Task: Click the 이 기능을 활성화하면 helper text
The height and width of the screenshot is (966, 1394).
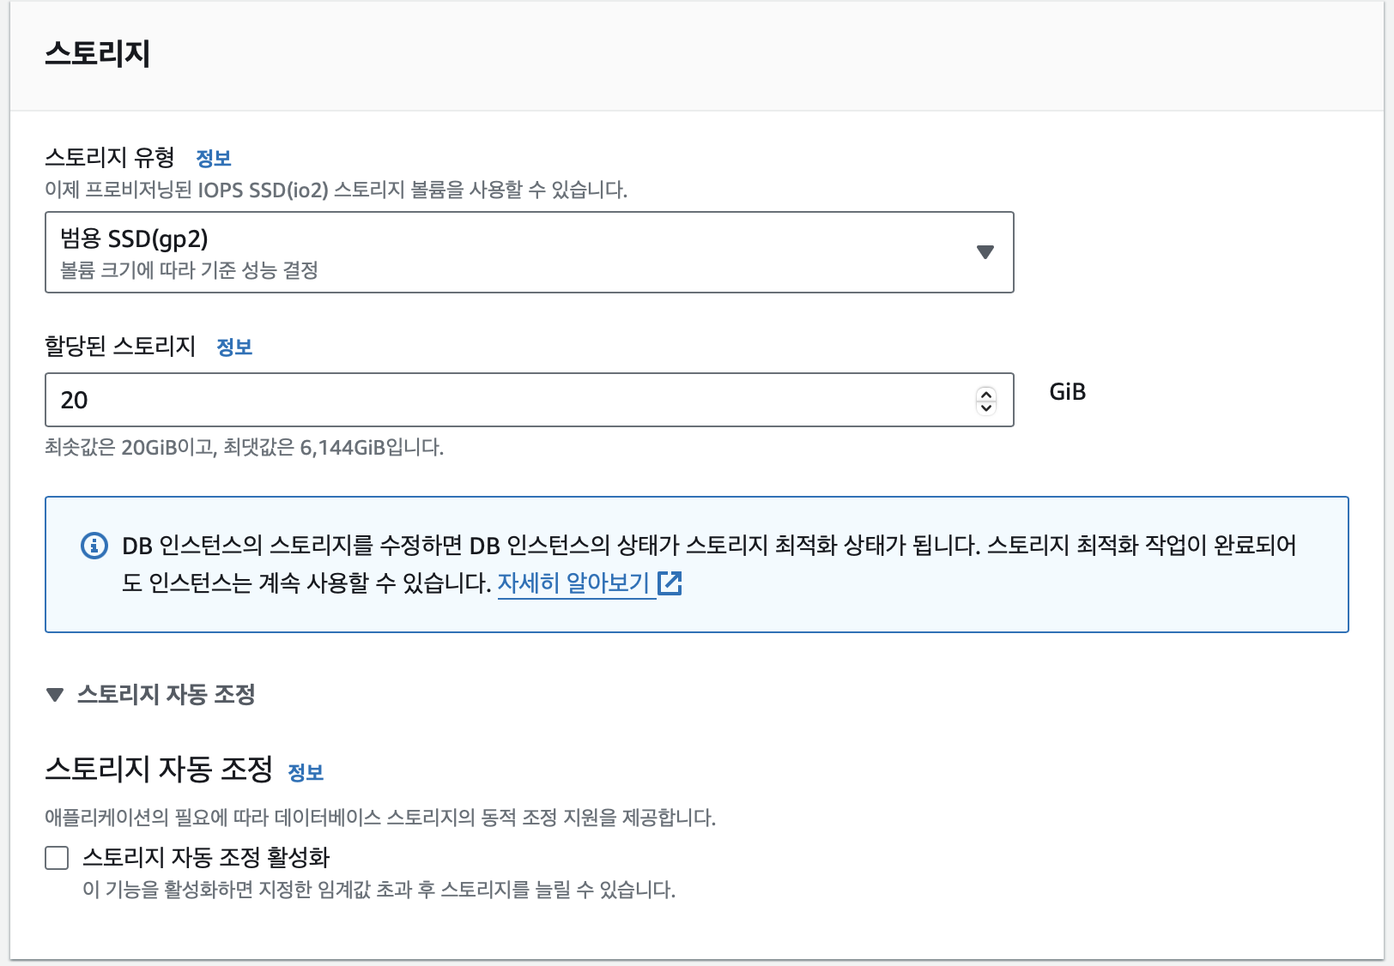Action: coord(379,890)
